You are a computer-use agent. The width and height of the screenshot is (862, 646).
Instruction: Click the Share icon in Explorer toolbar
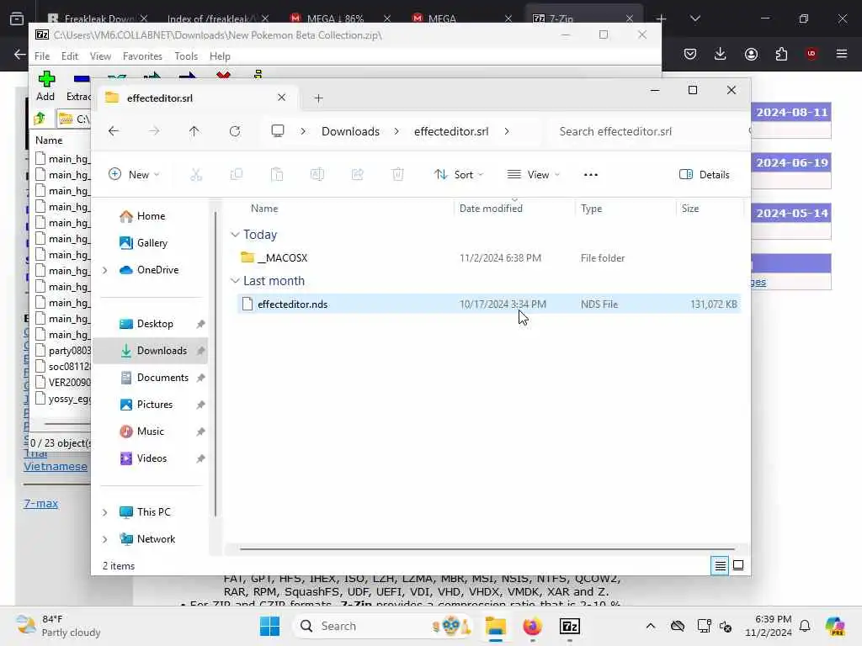coord(357,175)
